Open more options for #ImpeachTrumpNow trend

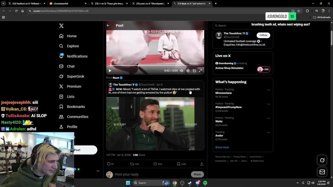pyautogui.click(x=268, y=104)
